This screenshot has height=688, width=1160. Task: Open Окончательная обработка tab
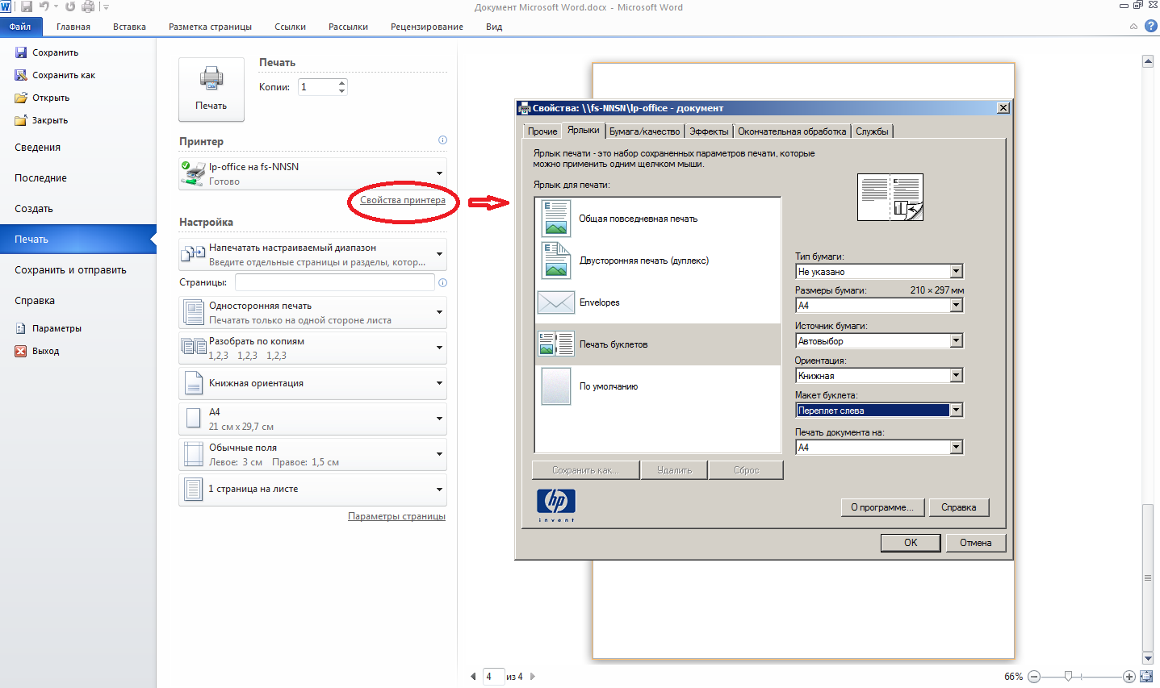[x=792, y=131]
